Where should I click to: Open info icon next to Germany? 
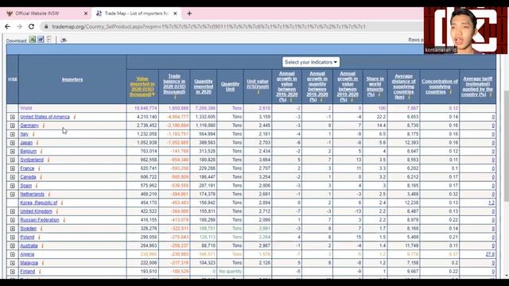click(x=44, y=126)
